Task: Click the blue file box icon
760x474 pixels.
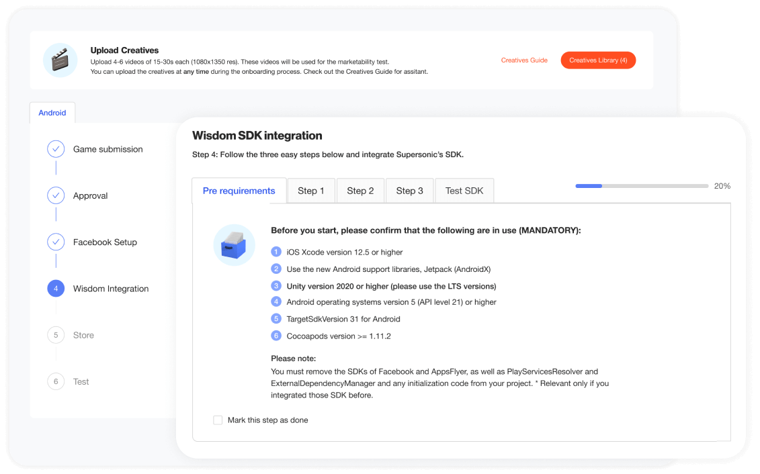Action: 234,245
